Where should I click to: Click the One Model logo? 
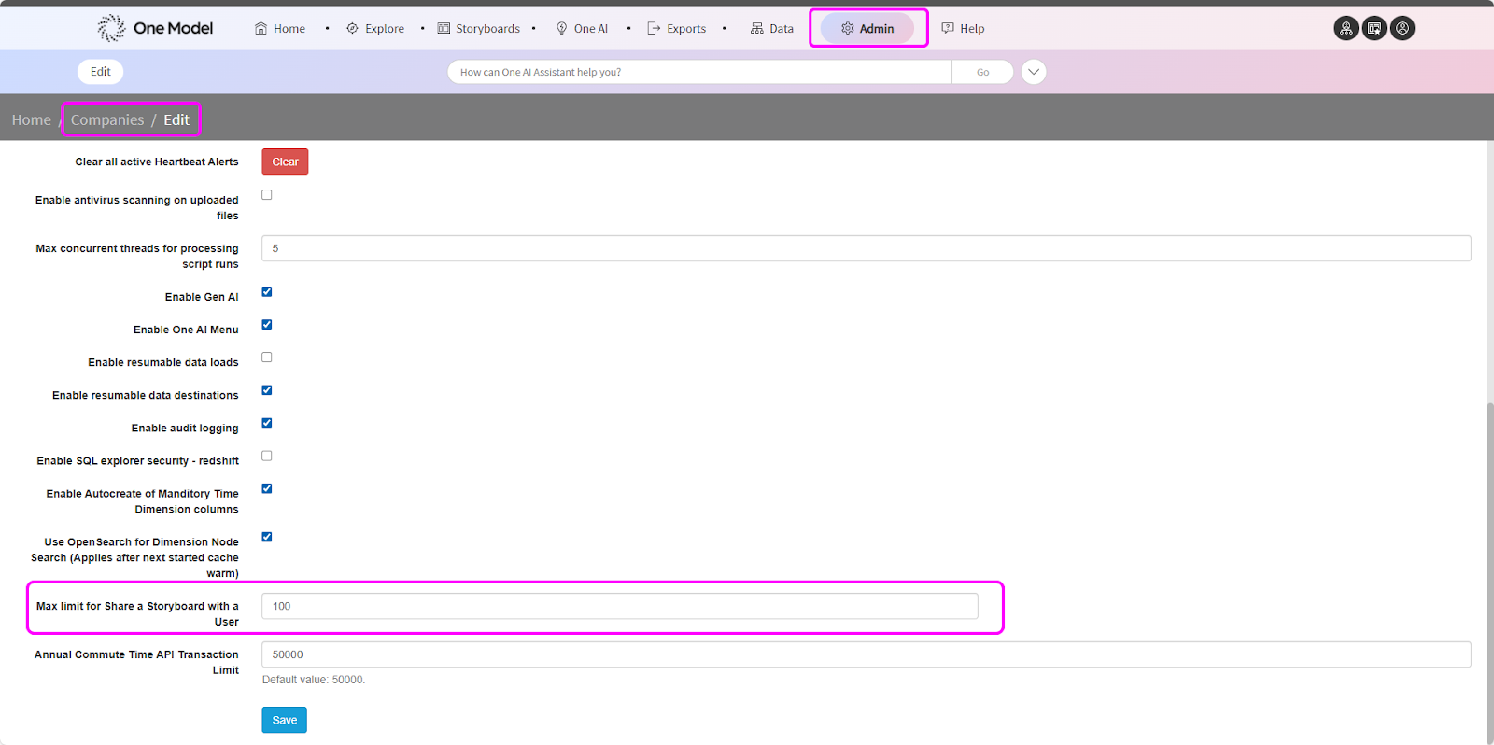155,28
